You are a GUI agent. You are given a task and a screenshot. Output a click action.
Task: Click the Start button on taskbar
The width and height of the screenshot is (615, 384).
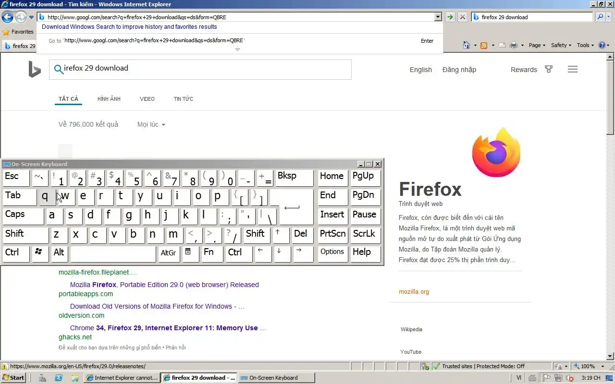(13, 378)
